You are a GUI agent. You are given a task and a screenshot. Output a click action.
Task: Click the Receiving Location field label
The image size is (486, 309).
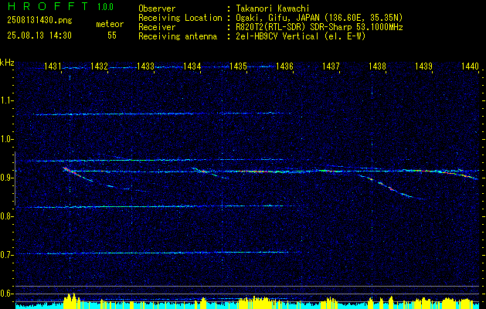(180, 18)
